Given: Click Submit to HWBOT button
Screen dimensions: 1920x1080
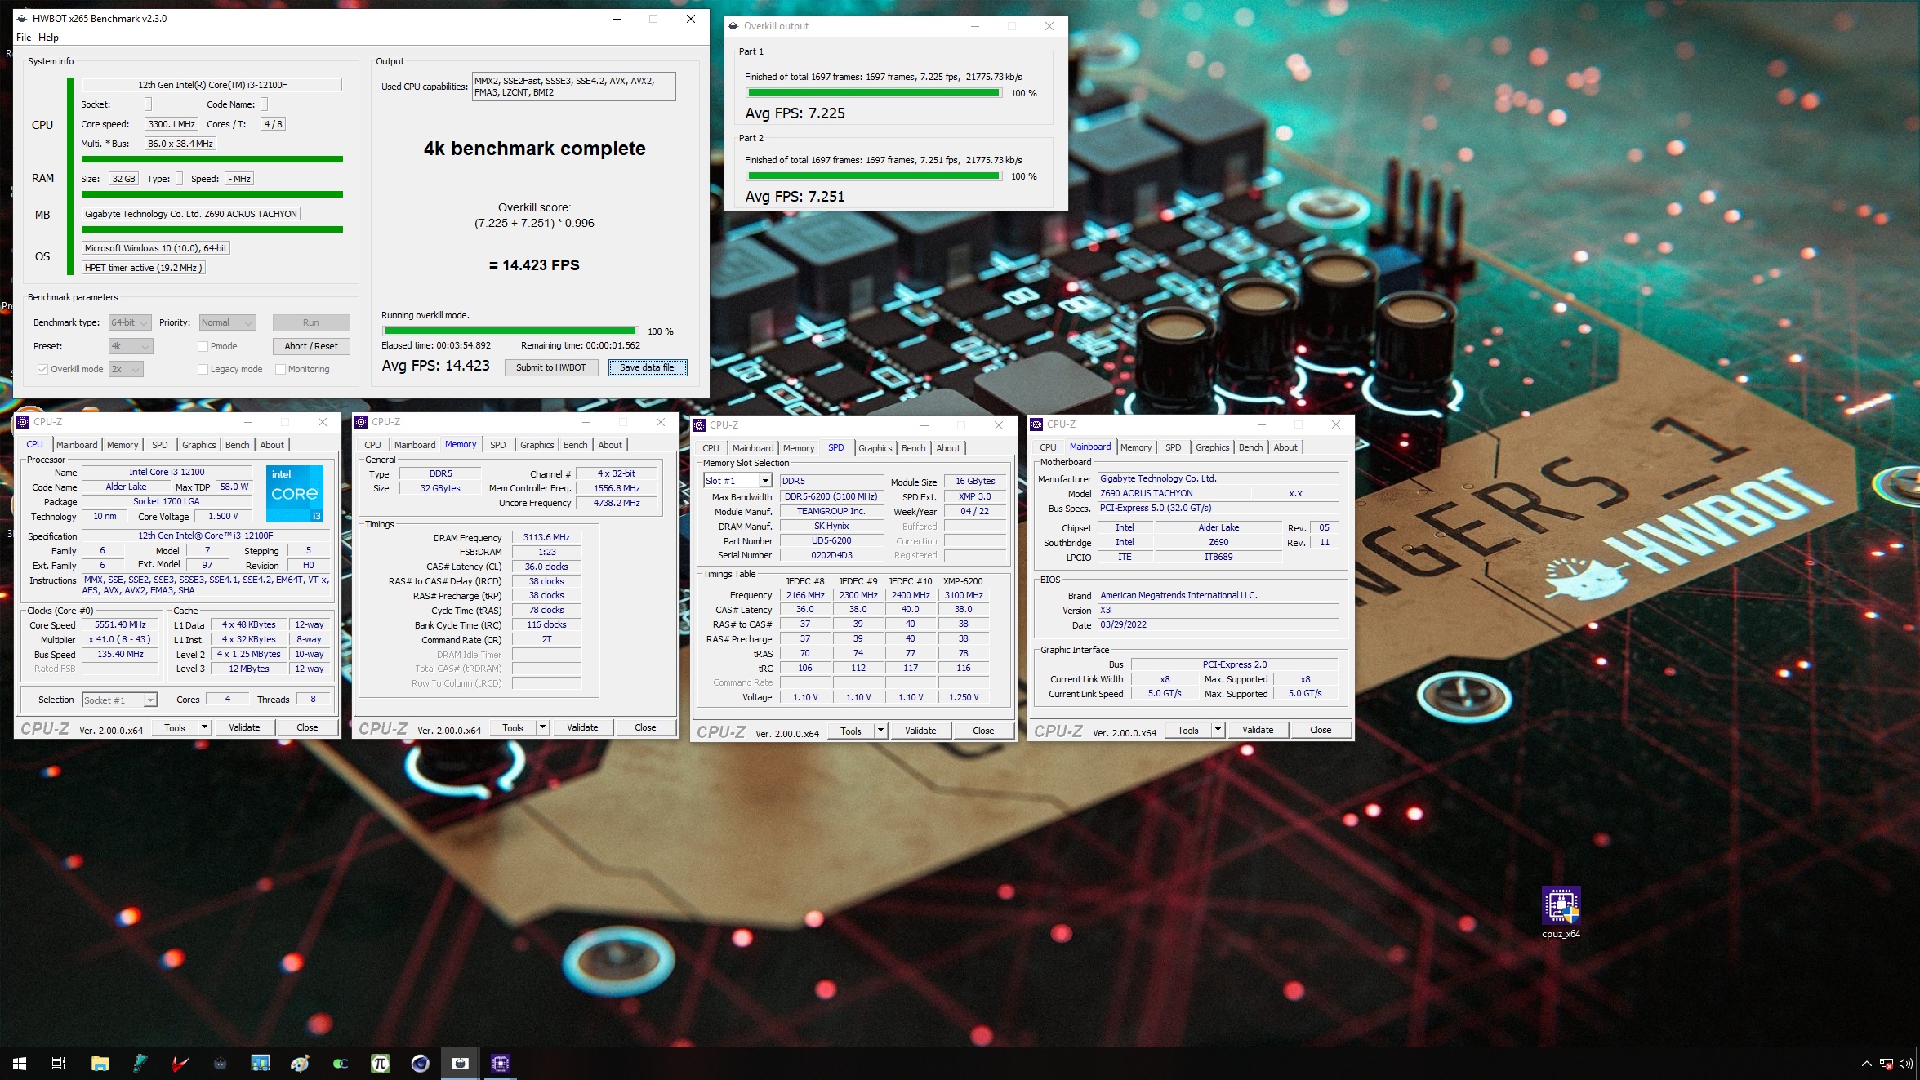Looking at the screenshot, I should coord(551,367).
